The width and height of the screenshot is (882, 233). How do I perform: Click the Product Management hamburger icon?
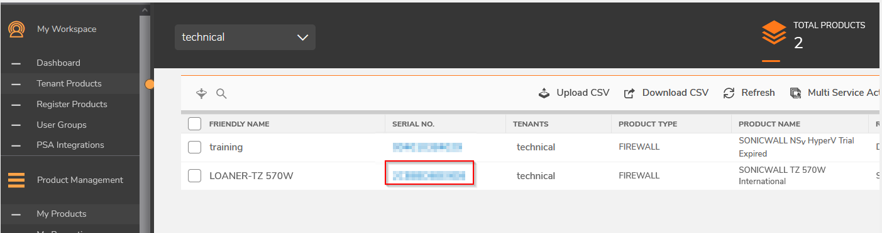pos(16,180)
